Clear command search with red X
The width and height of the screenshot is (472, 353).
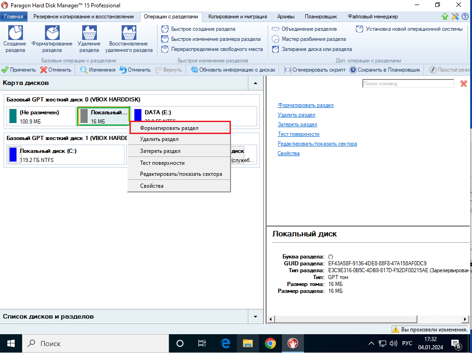[464, 84]
